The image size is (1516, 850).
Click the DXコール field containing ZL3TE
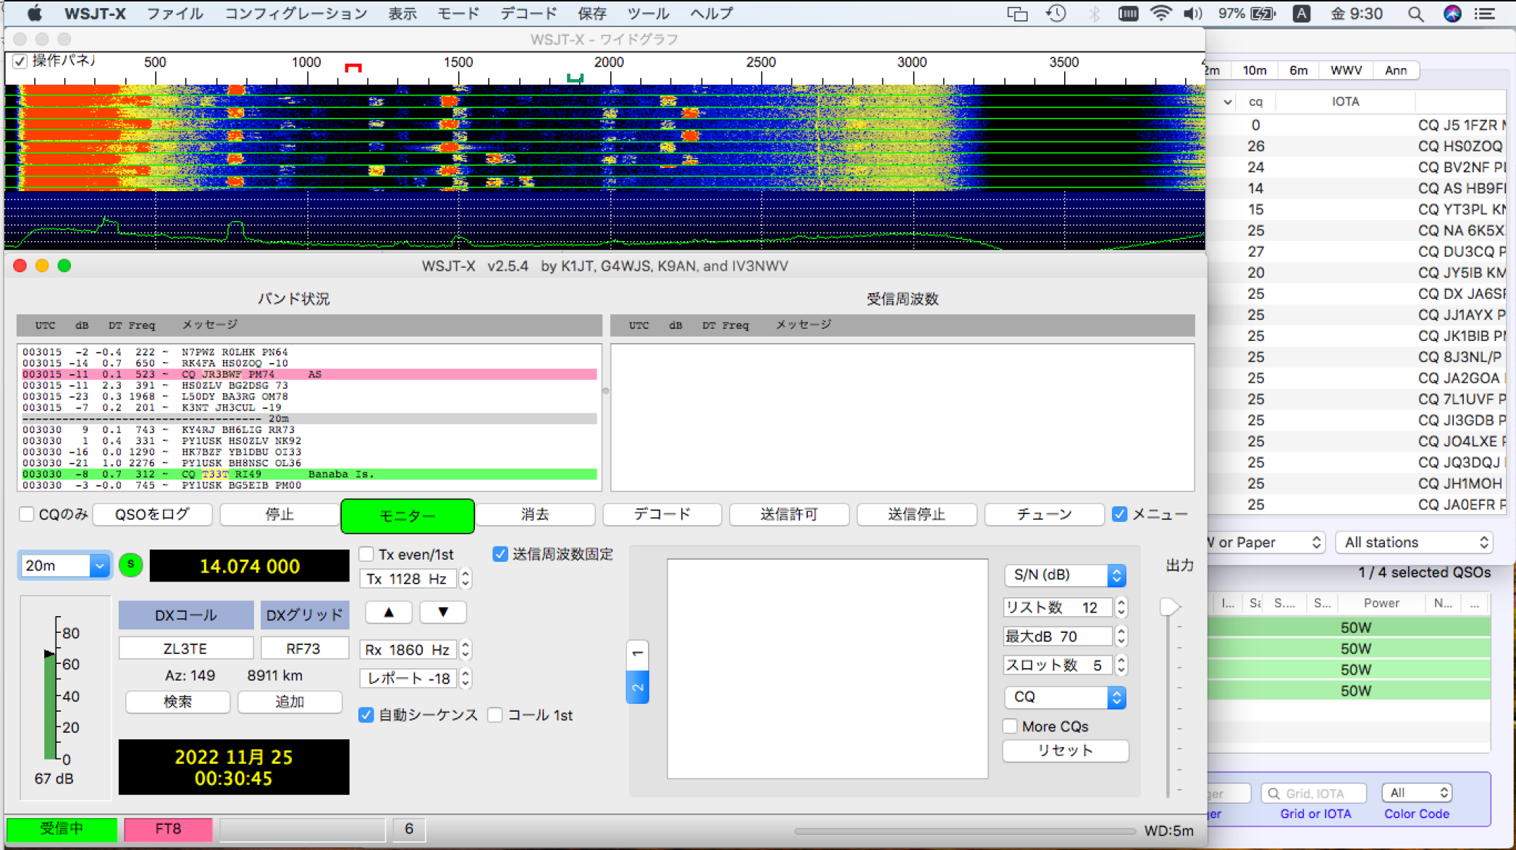click(186, 648)
